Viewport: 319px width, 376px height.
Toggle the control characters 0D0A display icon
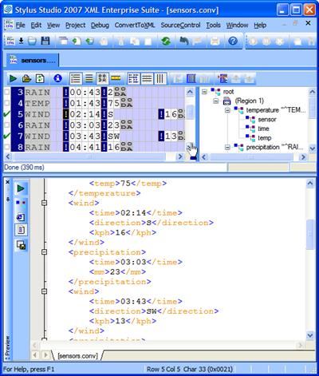pos(102,78)
